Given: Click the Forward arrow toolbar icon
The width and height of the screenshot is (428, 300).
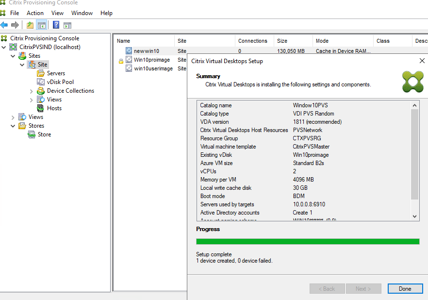Looking at the screenshot, I should [15, 25].
